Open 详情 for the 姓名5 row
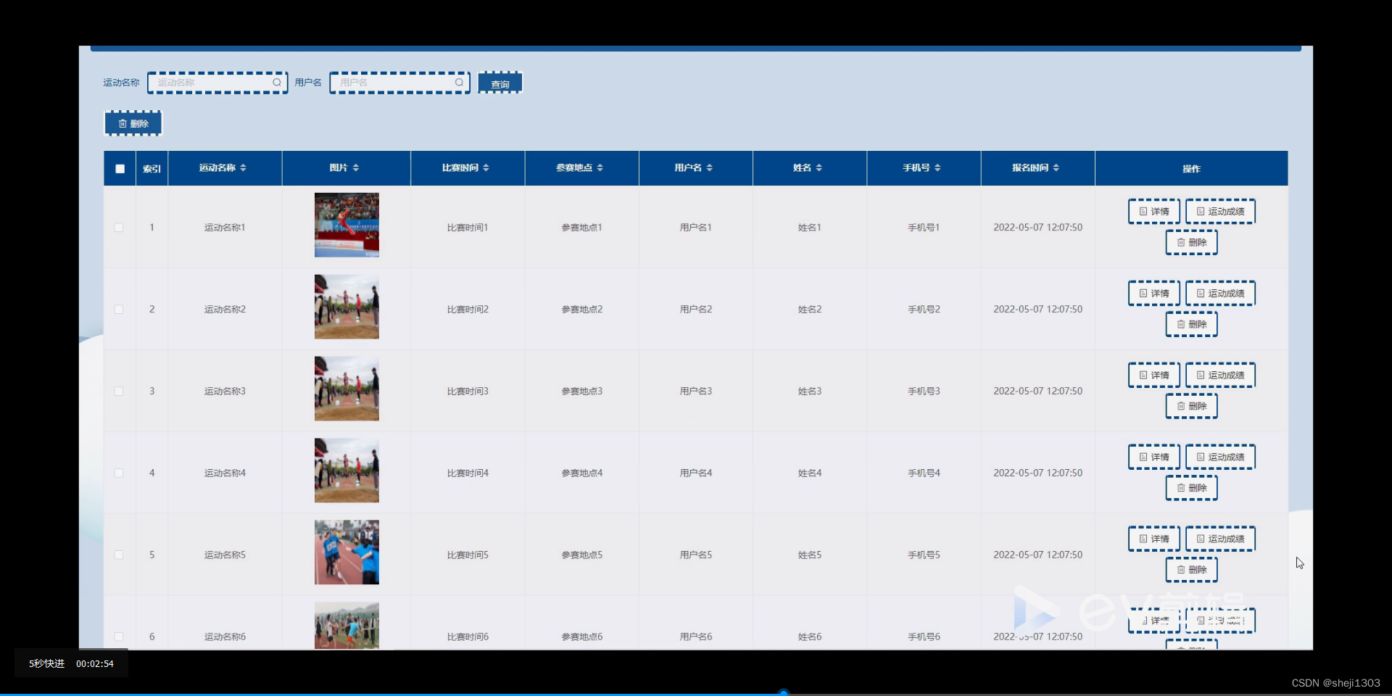This screenshot has height=696, width=1392. click(x=1153, y=539)
